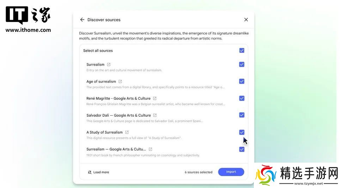Viewport: 342px width, 188px height.
Task: Toggle the René Magritte source checkbox
Action: point(242,98)
